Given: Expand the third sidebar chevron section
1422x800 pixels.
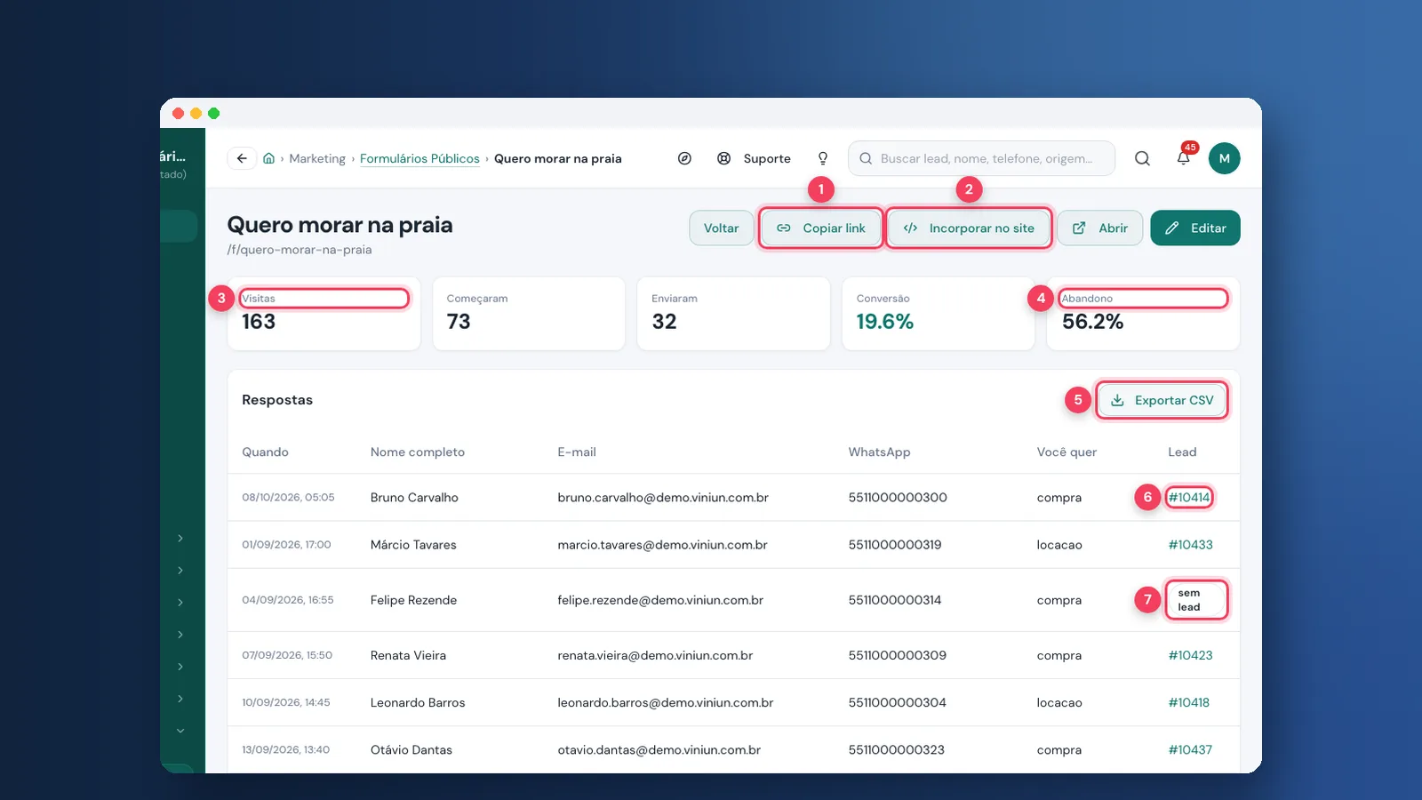Looking at the screenshot, I should (x=180, y=603).
